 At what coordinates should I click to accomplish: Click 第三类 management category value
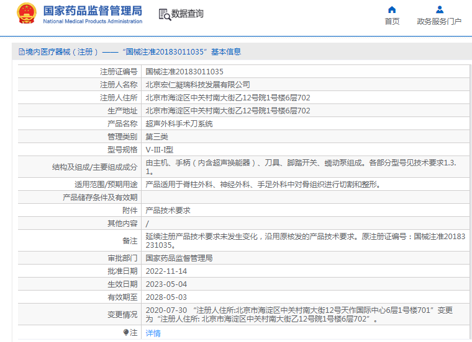click(157, 137)
